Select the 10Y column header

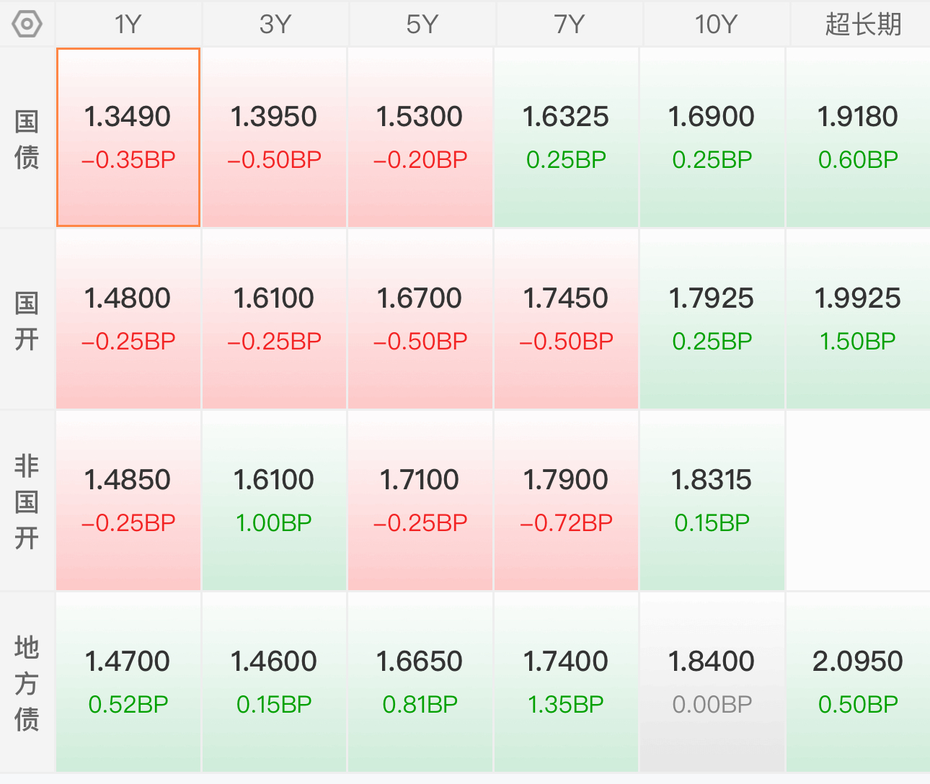pos(716,24)
